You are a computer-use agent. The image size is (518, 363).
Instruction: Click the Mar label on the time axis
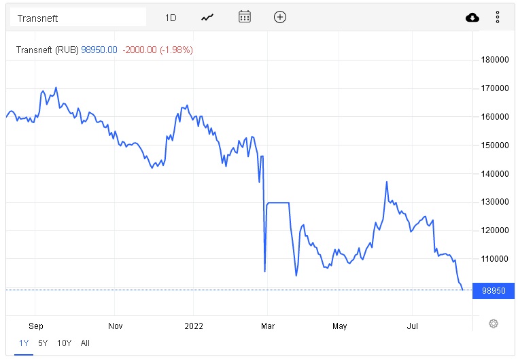point(268,326)
